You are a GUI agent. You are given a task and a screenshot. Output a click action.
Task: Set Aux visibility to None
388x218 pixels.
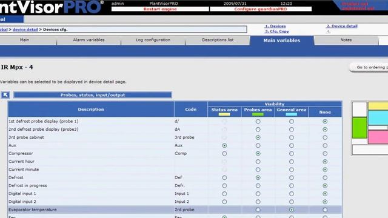[x=325, y=145]
